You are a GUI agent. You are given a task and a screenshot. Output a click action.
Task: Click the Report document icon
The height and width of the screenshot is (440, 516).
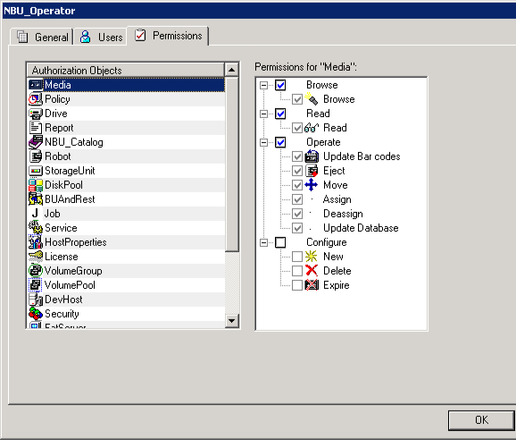coord(35,128)
